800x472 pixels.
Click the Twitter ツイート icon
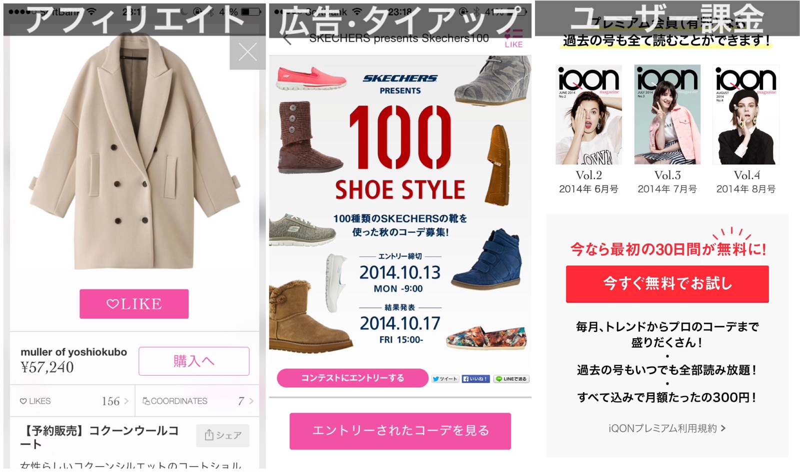coord(445,379)
